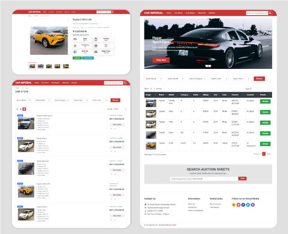This screenshot has width=288, height=234.
Task: Go to Our Stock in homepage navigation
Action: [x=178, y=13]
